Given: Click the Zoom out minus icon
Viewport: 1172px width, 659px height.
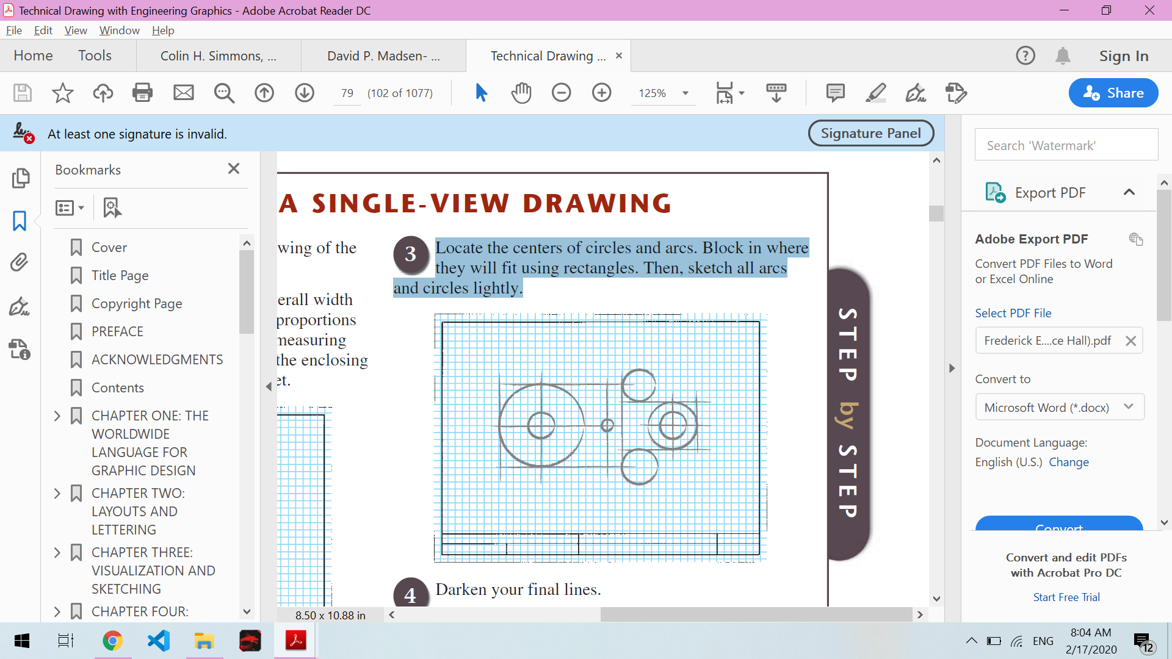Looking at the screenshot, I should point(561,93).
